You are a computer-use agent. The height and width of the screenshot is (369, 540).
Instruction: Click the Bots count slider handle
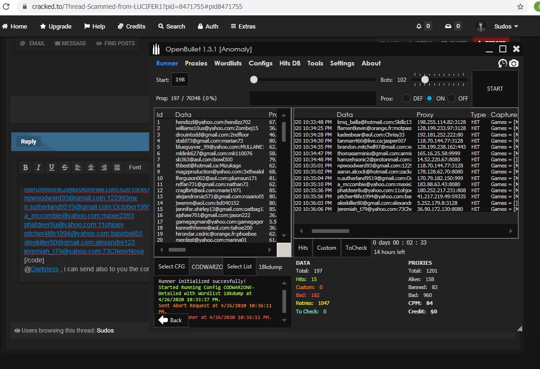(425, 80)
